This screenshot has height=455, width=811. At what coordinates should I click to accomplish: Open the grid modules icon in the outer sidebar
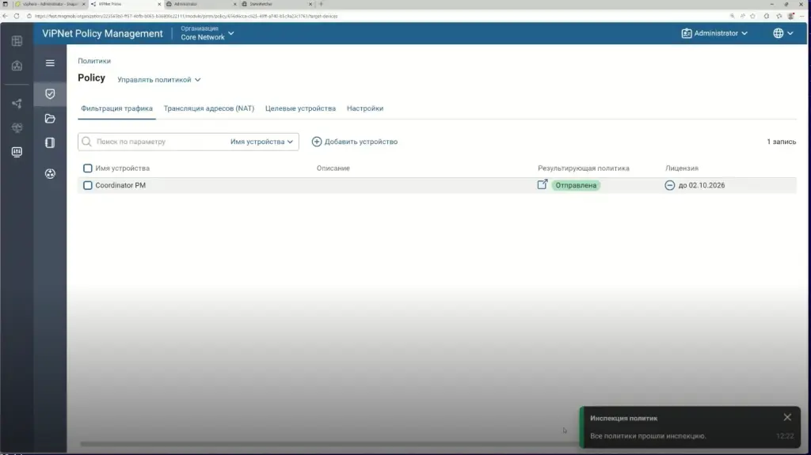tap(17, 41)
